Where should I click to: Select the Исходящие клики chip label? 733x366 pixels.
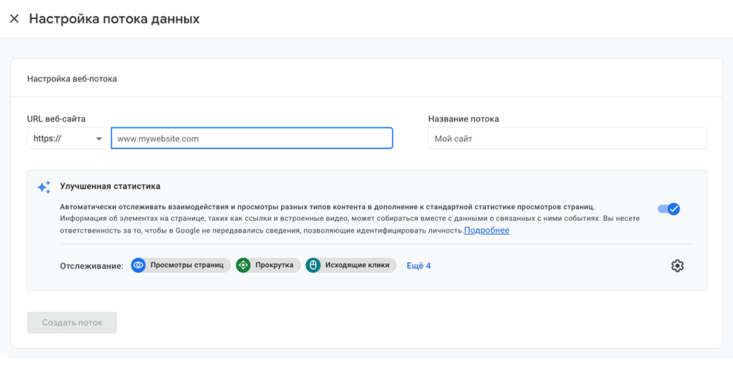point(357,265)
